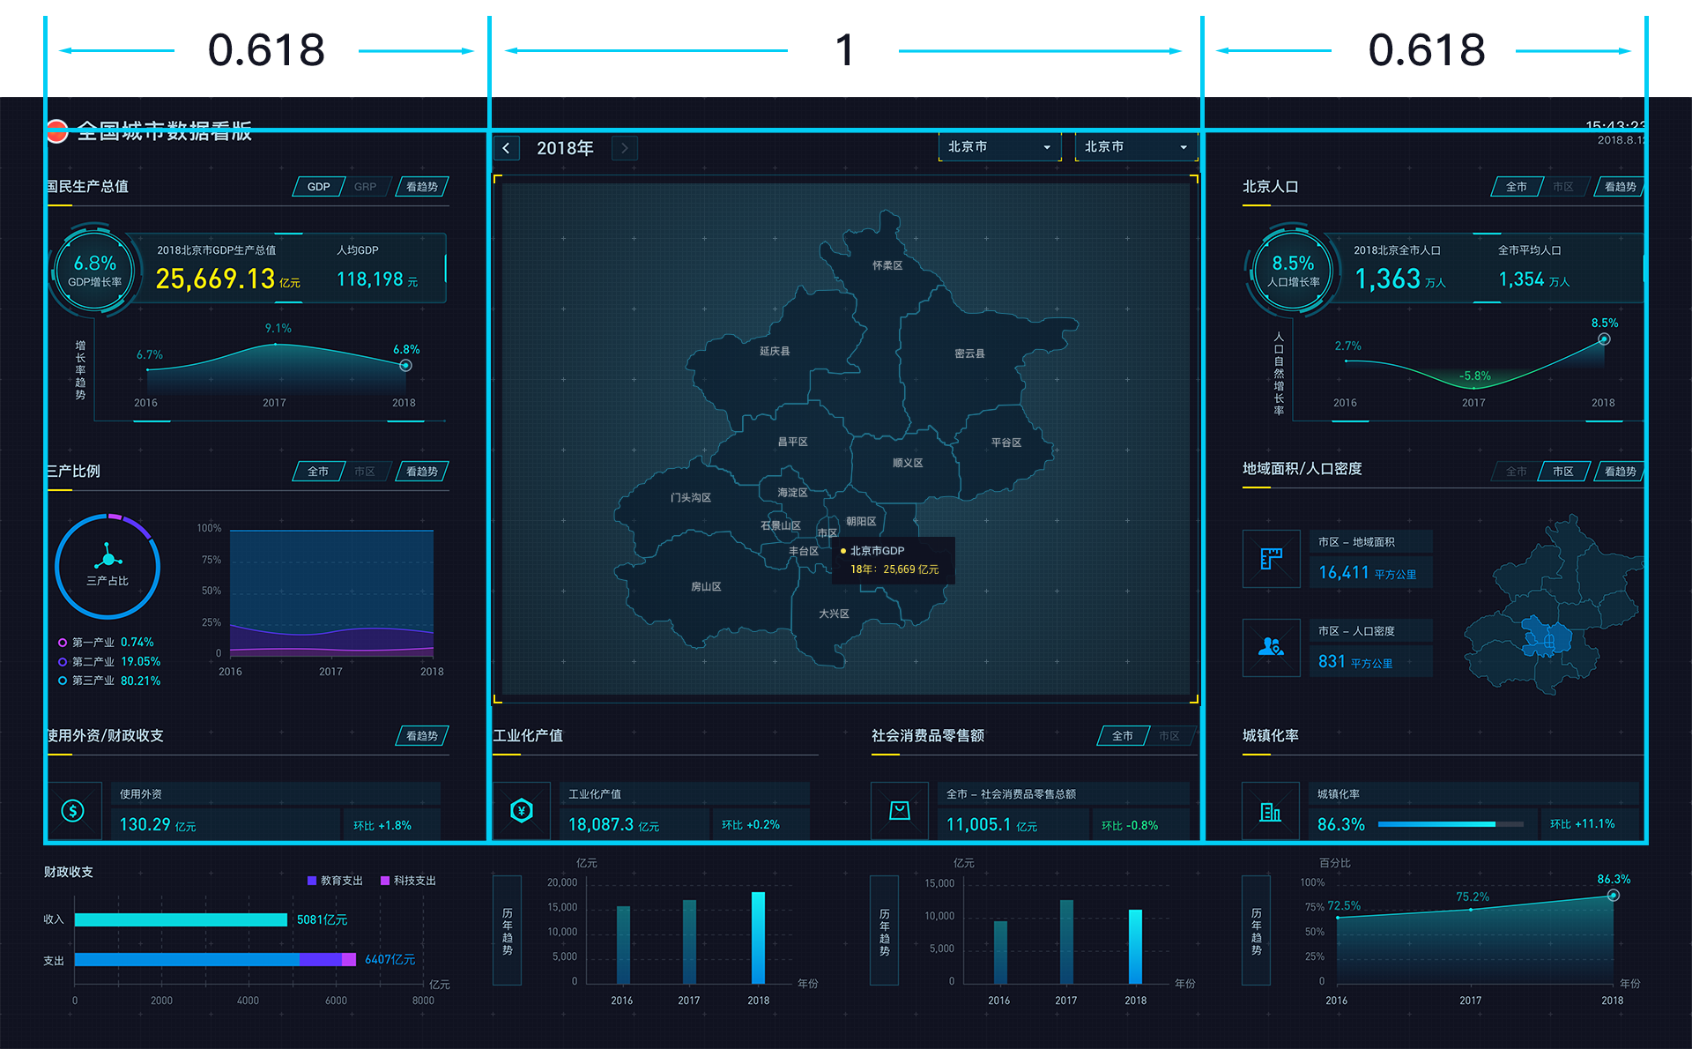The width and height of the screenshot is (1692, 1049).
Task: Open the first 北京市 city dropdown
Action: point(999,147)
